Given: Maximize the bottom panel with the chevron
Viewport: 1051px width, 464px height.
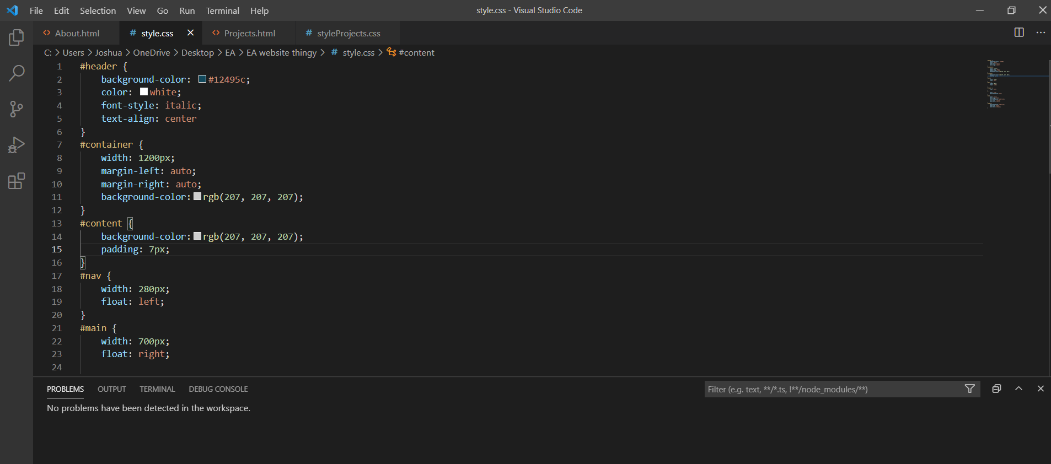Looking at the screenshot, I should 1018,389.
